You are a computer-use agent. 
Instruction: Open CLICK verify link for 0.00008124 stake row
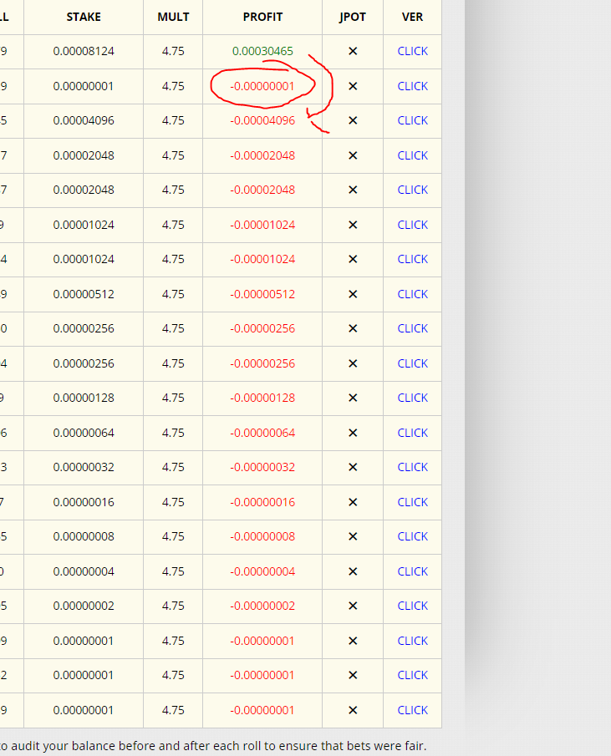[x=412, y=51]
